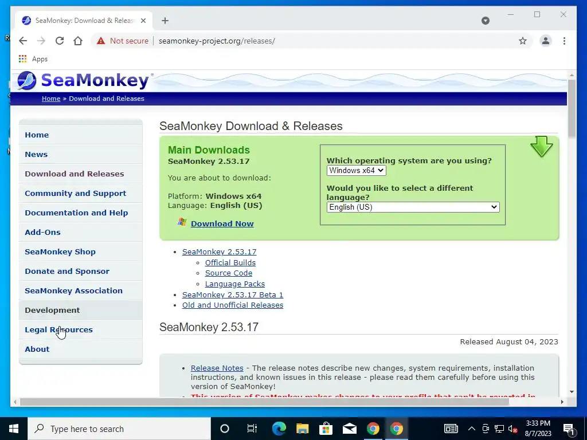Viewport: 587px width, 440px height.
Task: Open Legal Resources sidebar item
Action: pos(80,329)
